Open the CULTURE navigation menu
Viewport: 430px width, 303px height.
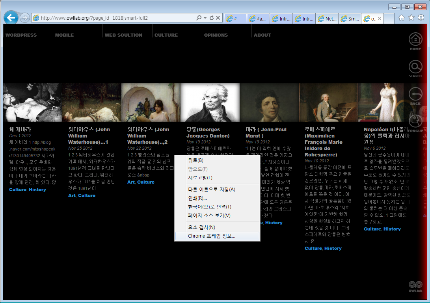click(x=166, y=35)
